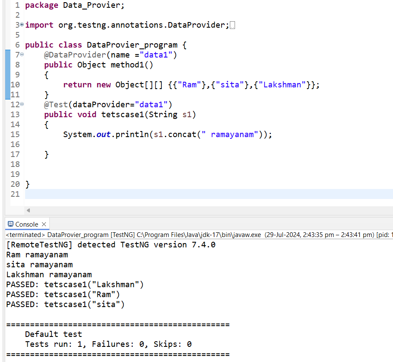Click console output line 'sita ramayanam'

(x=39, y=265)
